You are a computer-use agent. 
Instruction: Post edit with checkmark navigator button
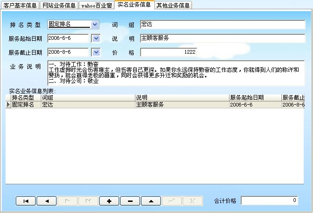(172, 201)
